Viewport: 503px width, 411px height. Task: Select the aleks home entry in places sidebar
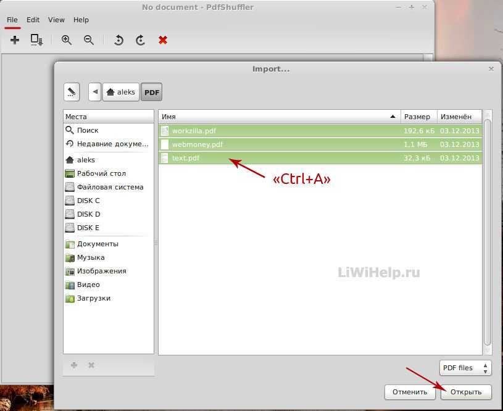pos(109,160)
